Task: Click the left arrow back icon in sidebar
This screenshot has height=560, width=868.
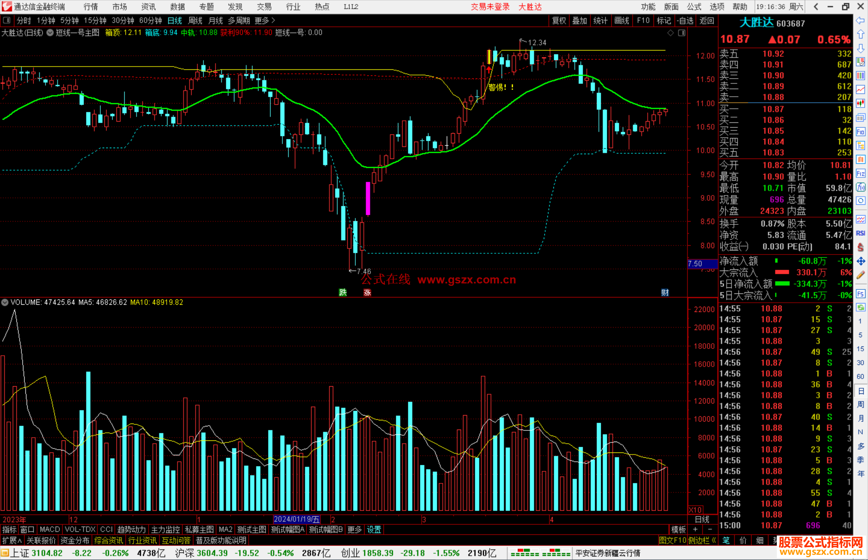Action: point(860,20)
